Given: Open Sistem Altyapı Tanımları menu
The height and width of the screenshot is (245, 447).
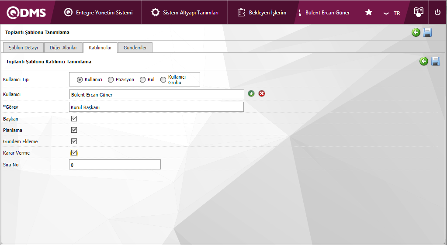Looking at the screenshot, I should click(185, 13).
